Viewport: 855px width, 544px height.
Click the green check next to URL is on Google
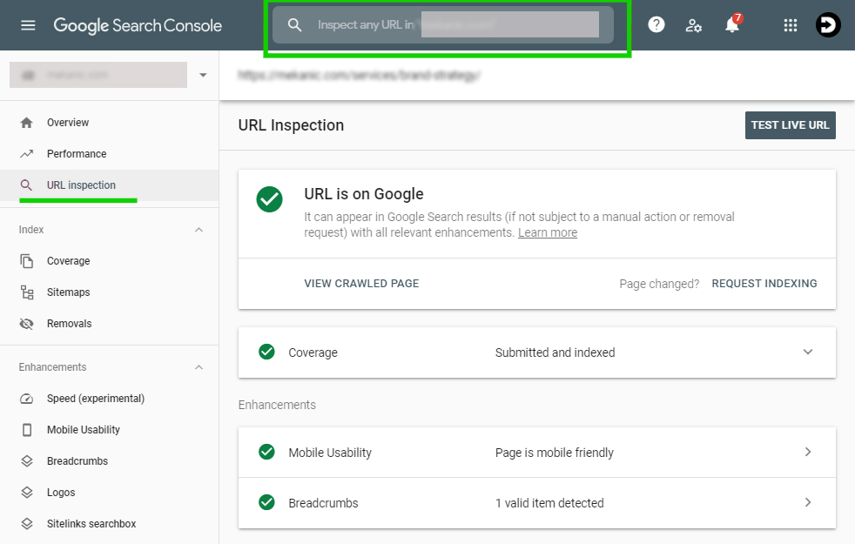point(269,199)
